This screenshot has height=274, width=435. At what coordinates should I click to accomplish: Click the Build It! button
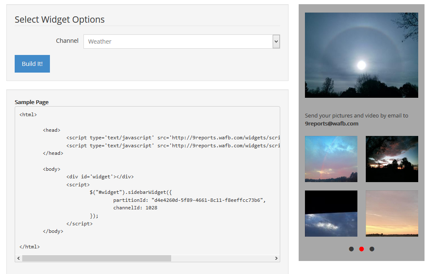coord(32,64)
